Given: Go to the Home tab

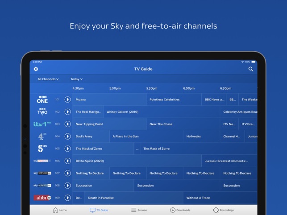Looking at the screenshot, I should tap(60, 210).
